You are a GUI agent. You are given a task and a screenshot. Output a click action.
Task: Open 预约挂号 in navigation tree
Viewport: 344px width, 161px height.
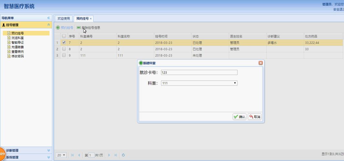17,33
